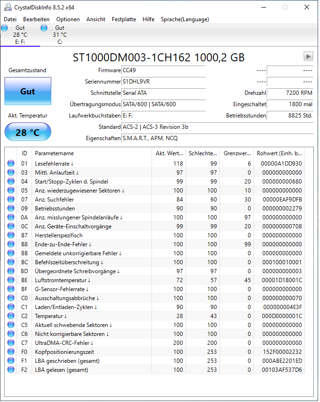
Task: Select the blue status orb for drive E: F:
Action: (x=5, y=28)
